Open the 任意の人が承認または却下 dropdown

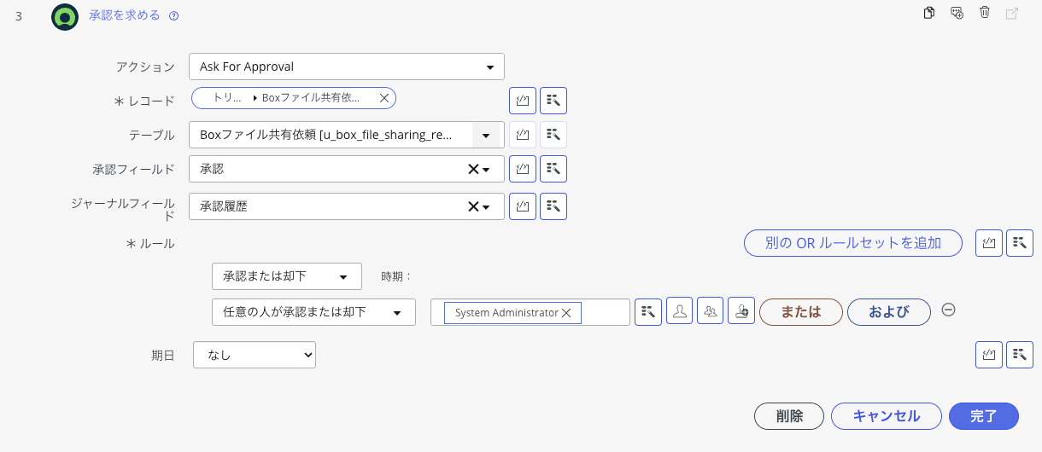[x=313, y=312]
